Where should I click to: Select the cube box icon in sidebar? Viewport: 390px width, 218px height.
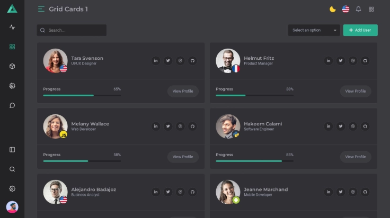pyautogui.click(x=12, y=66)
